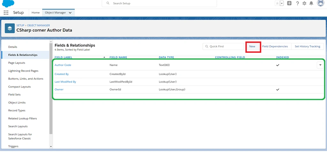Click the Favorites star icon

pyautogui.click(x=277, y=3)
